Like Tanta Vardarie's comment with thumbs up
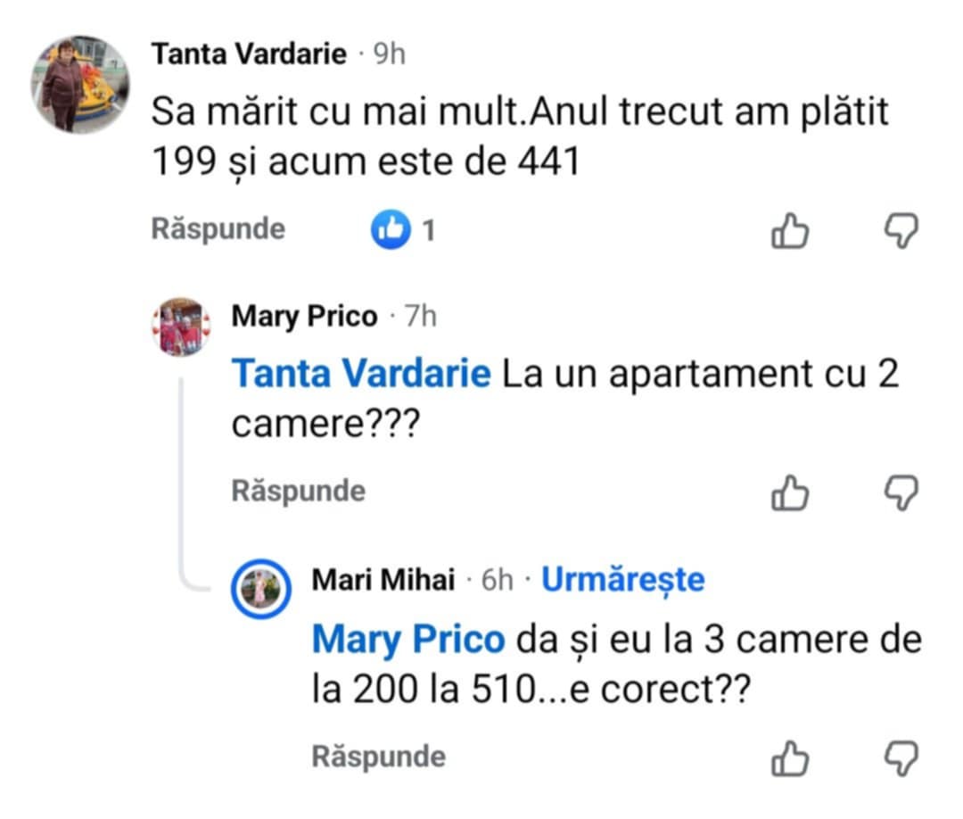The image size is (963, 819). pyautogui.click(x=789, y=232)
